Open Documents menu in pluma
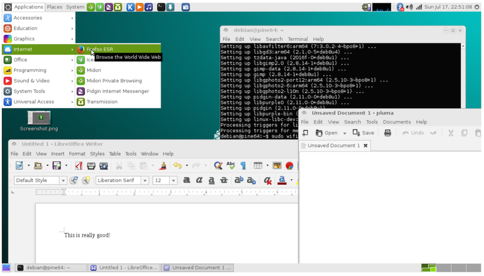Image resolution: width=484 pixels, height=276 pixels. (x=396, y=122)
